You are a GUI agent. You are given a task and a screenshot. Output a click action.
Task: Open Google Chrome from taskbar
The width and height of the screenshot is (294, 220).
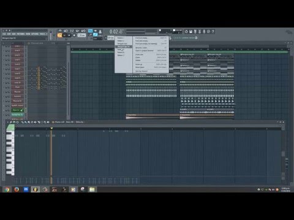pos(7,189)
